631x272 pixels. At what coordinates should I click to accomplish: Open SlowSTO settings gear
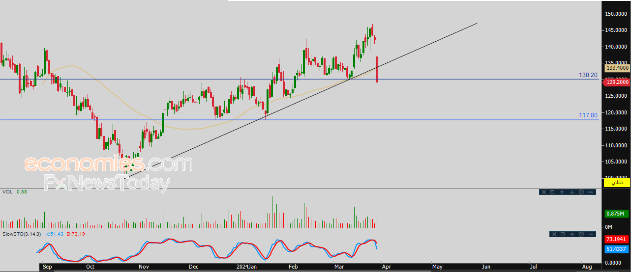click(581, 234)
